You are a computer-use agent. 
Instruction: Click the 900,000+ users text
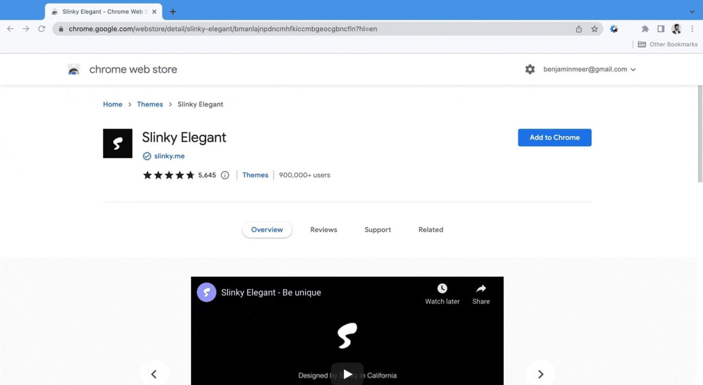pyautogui.click(x=305, y=175)
